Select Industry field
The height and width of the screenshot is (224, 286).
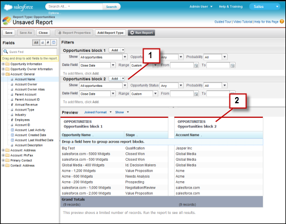(x=20, y=115)
